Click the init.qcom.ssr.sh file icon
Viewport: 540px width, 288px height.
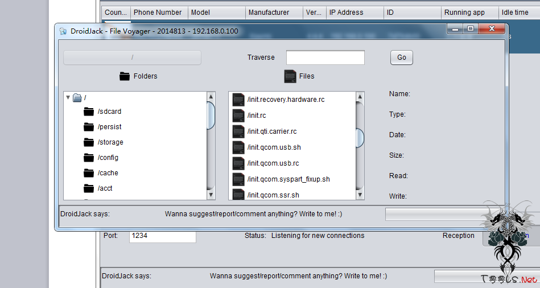pos(238,194)
